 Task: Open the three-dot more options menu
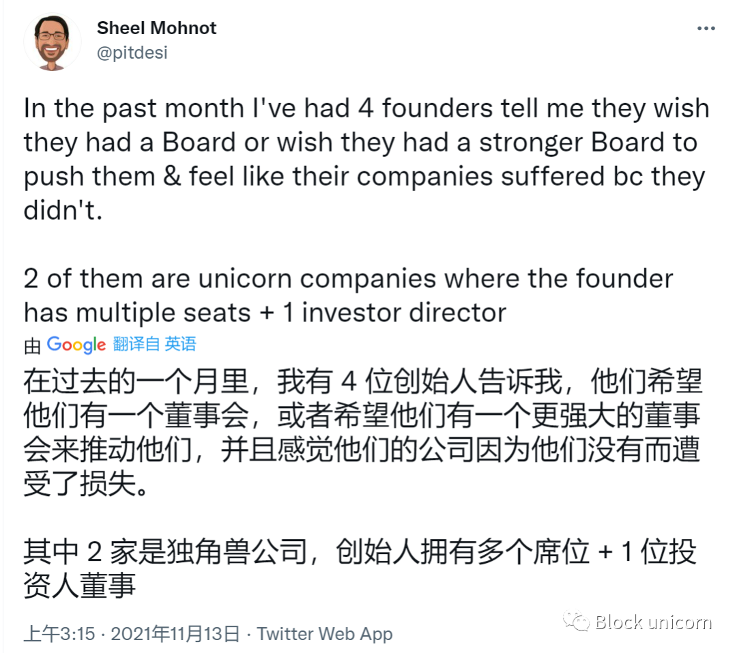(x=705, y=29)
